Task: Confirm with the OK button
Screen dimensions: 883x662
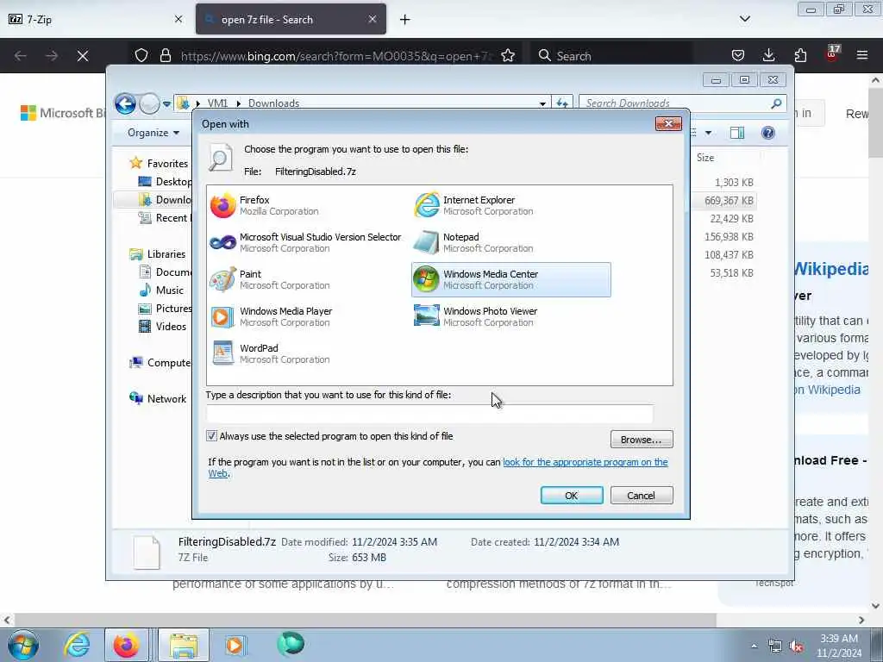Action: (x=572, y=496)
